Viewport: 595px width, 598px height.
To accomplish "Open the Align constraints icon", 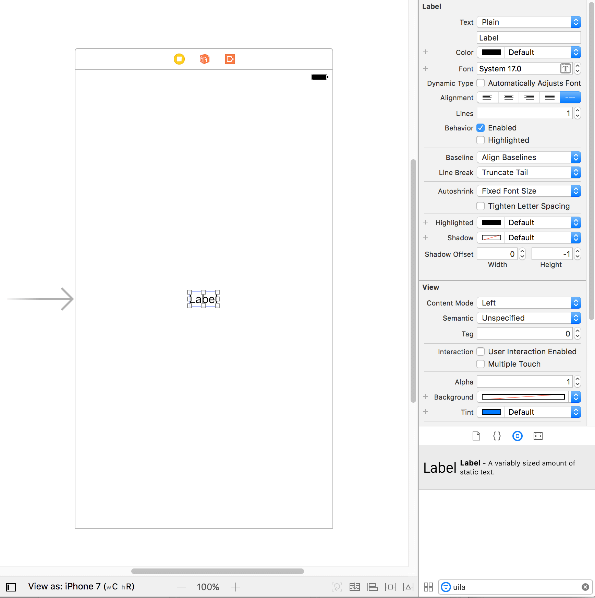I will pyautogui.click(x=373, y=587).
